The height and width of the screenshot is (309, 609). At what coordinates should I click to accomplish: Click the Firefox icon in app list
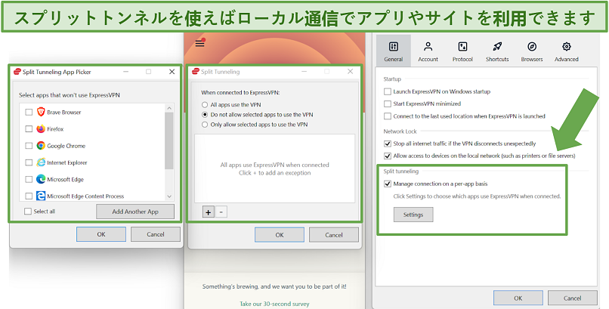(x=41, y=128)
